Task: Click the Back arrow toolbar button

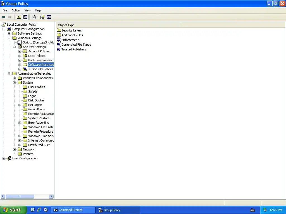Action: 4,17
